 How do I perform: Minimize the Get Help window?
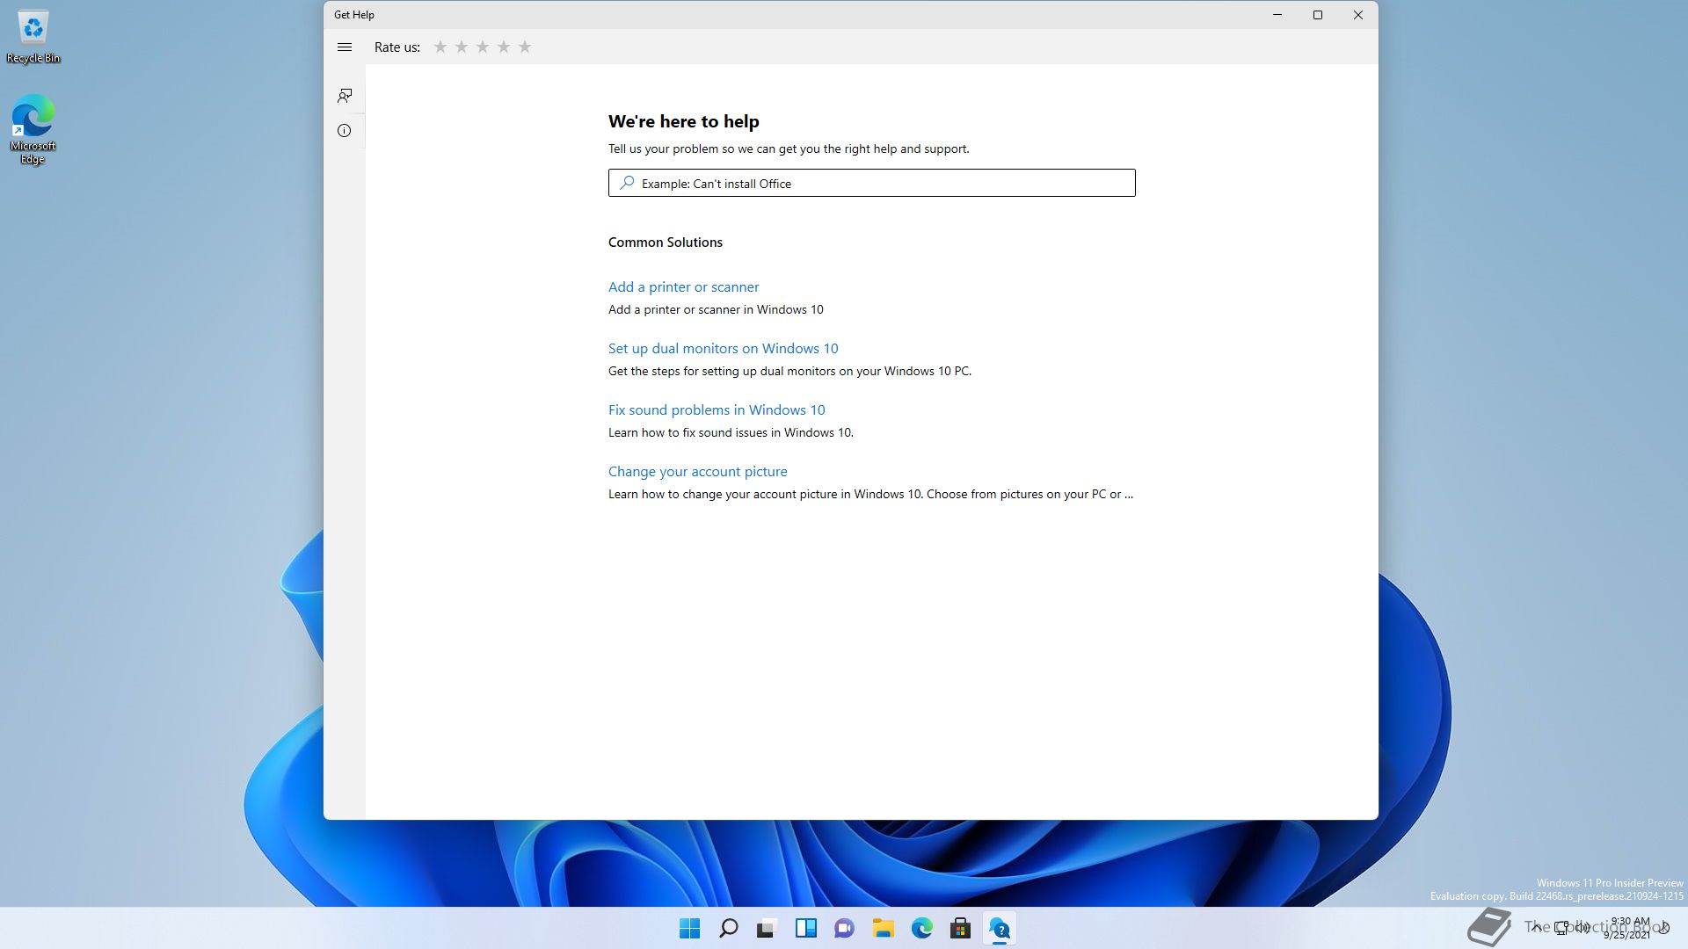coord(1277,15)
